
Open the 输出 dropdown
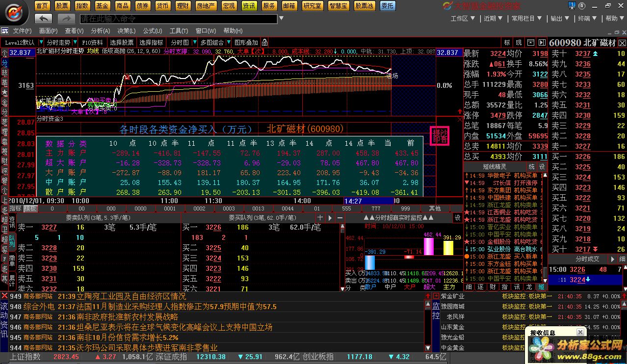point(560,18)
